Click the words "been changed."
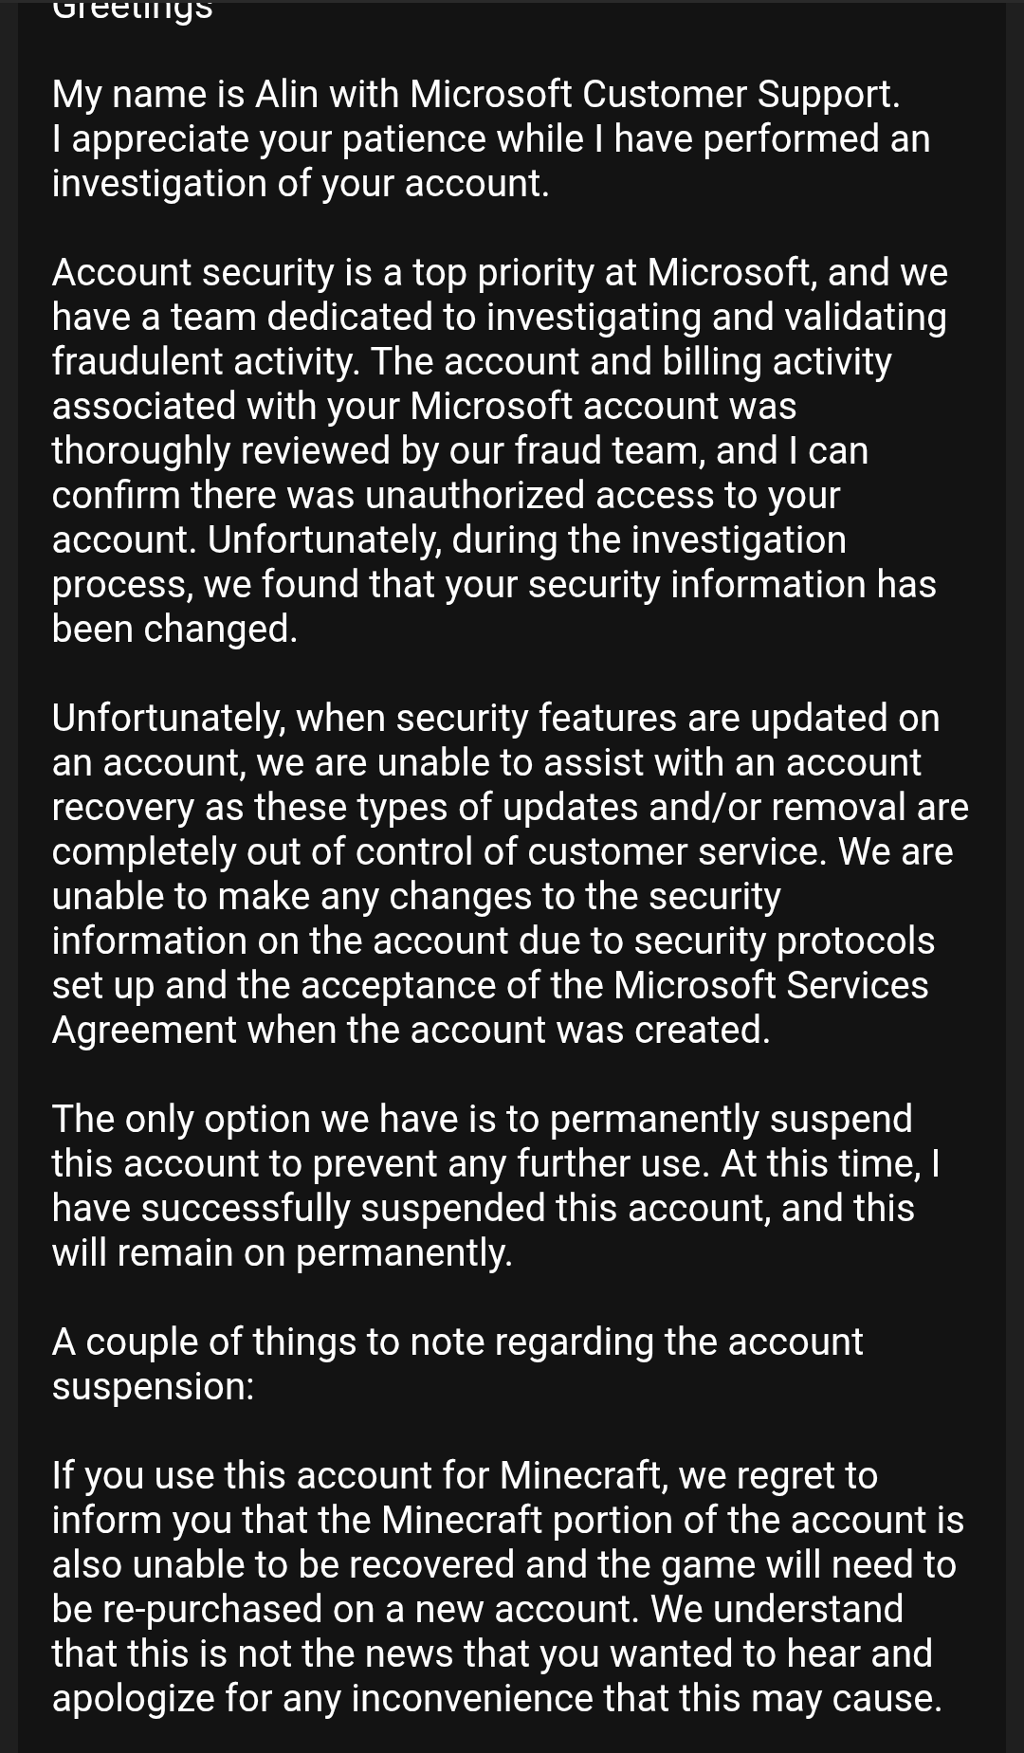 (x=174, y=629)
